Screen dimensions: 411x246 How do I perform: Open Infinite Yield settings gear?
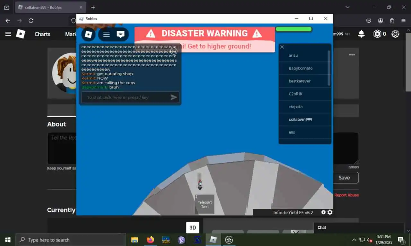[330, 212]
